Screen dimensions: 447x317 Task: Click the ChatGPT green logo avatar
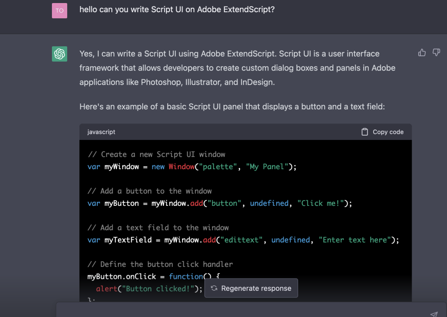(59, 54)
